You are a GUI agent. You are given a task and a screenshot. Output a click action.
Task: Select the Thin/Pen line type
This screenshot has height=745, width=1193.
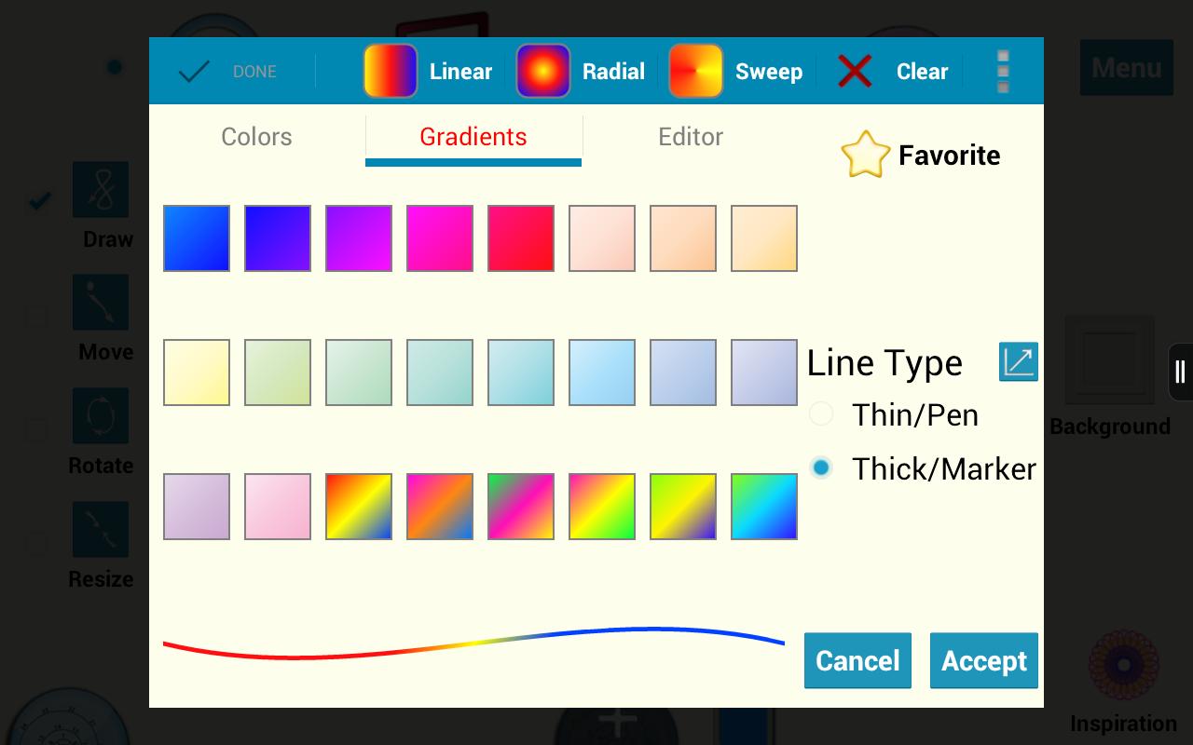pyautogui.click(x=821, y=413)
